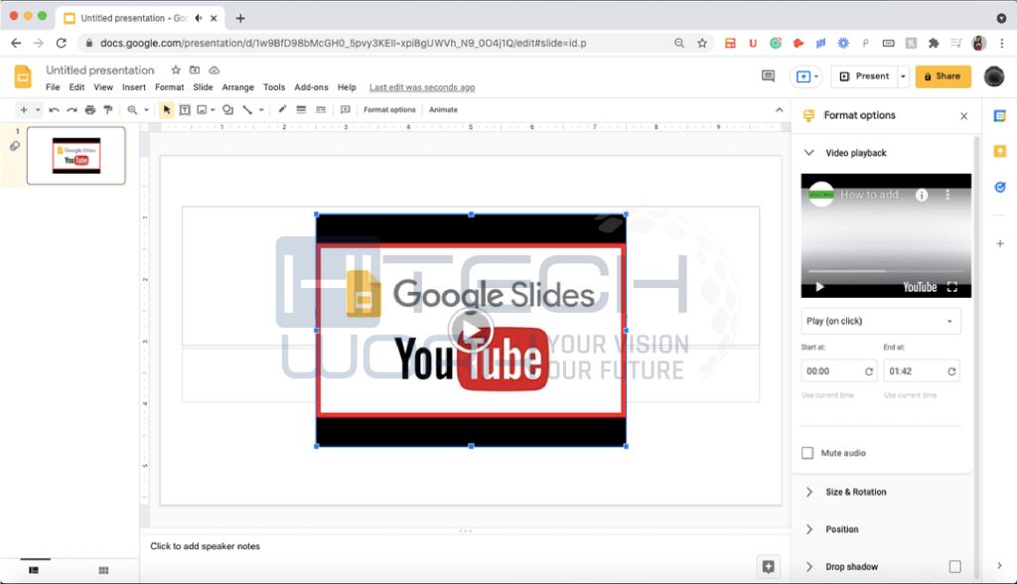
Task: Click the Zoom magnifier tool
Action: [132, 109]
